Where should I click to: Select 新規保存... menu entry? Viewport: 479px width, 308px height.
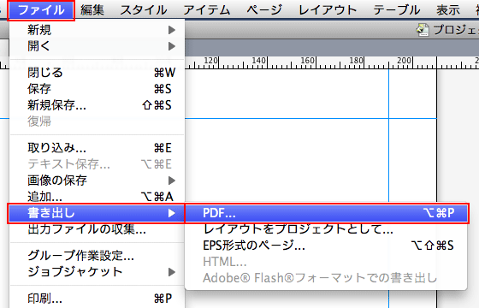click(x=98, y=105)
